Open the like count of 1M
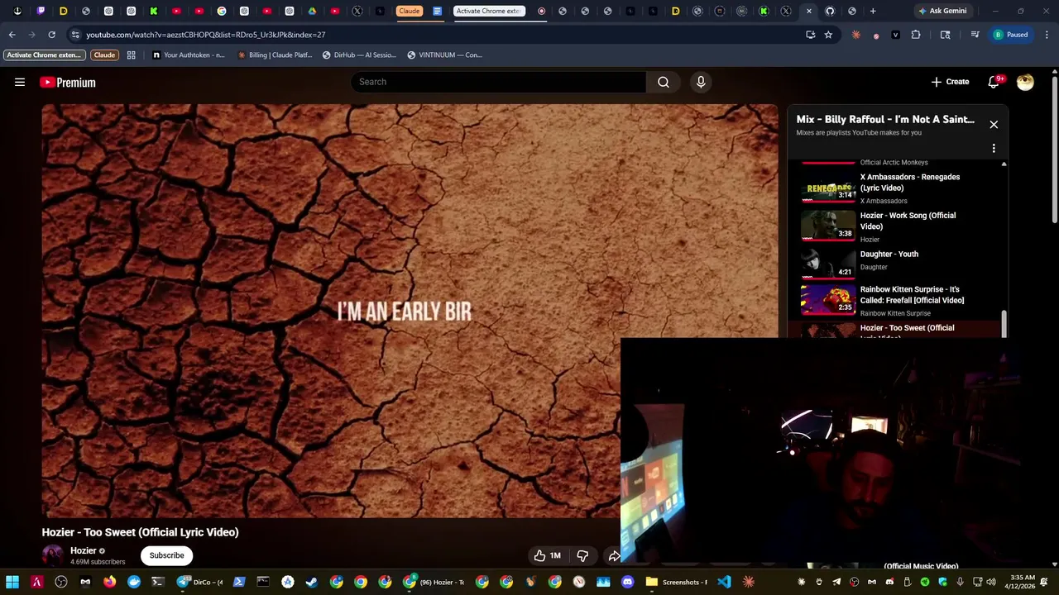Viewport: 1059px width, 595px height. tap(555, 555)
